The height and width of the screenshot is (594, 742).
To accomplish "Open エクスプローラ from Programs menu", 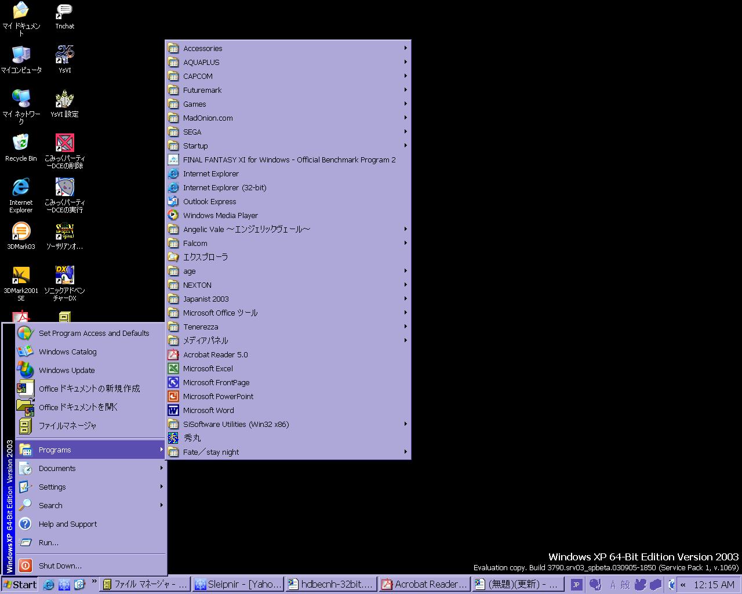I will (288, 257).
